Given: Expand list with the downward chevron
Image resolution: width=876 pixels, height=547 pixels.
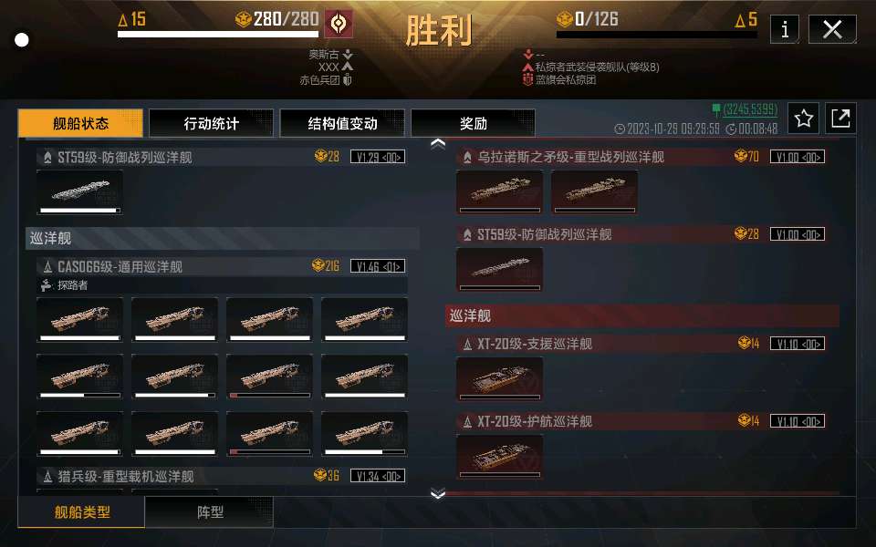Looking at the screenshot, I should click(x=438, y=493).
